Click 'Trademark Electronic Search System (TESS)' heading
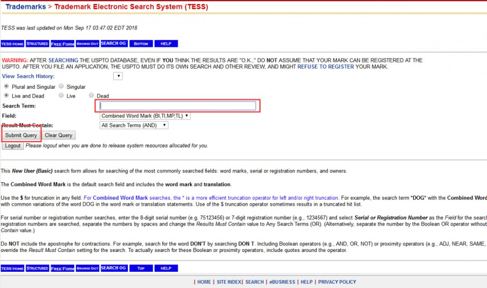Image resolution: width=487 pixels, height=288 pixels. (131, 6)
